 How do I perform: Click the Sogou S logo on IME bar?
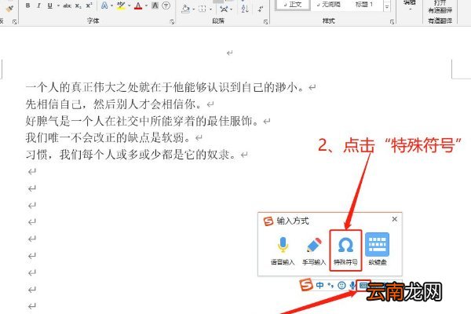(x=306, y=284)
